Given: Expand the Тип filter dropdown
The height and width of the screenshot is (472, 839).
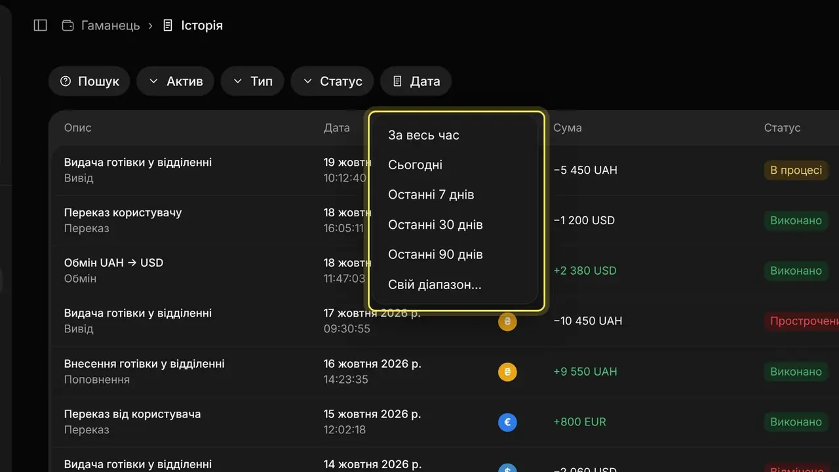Looking at the screenshot, I should pos(252,81).
